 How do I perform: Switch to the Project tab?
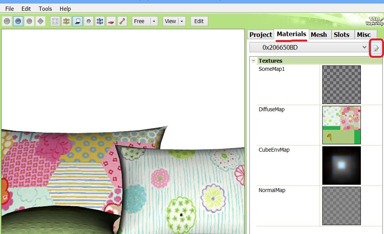coord(261,35)
